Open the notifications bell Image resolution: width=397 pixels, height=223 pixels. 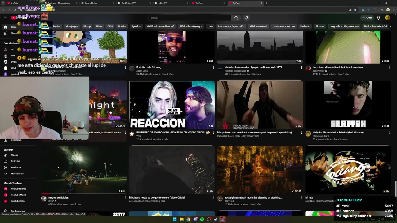(x=378, y=18)
